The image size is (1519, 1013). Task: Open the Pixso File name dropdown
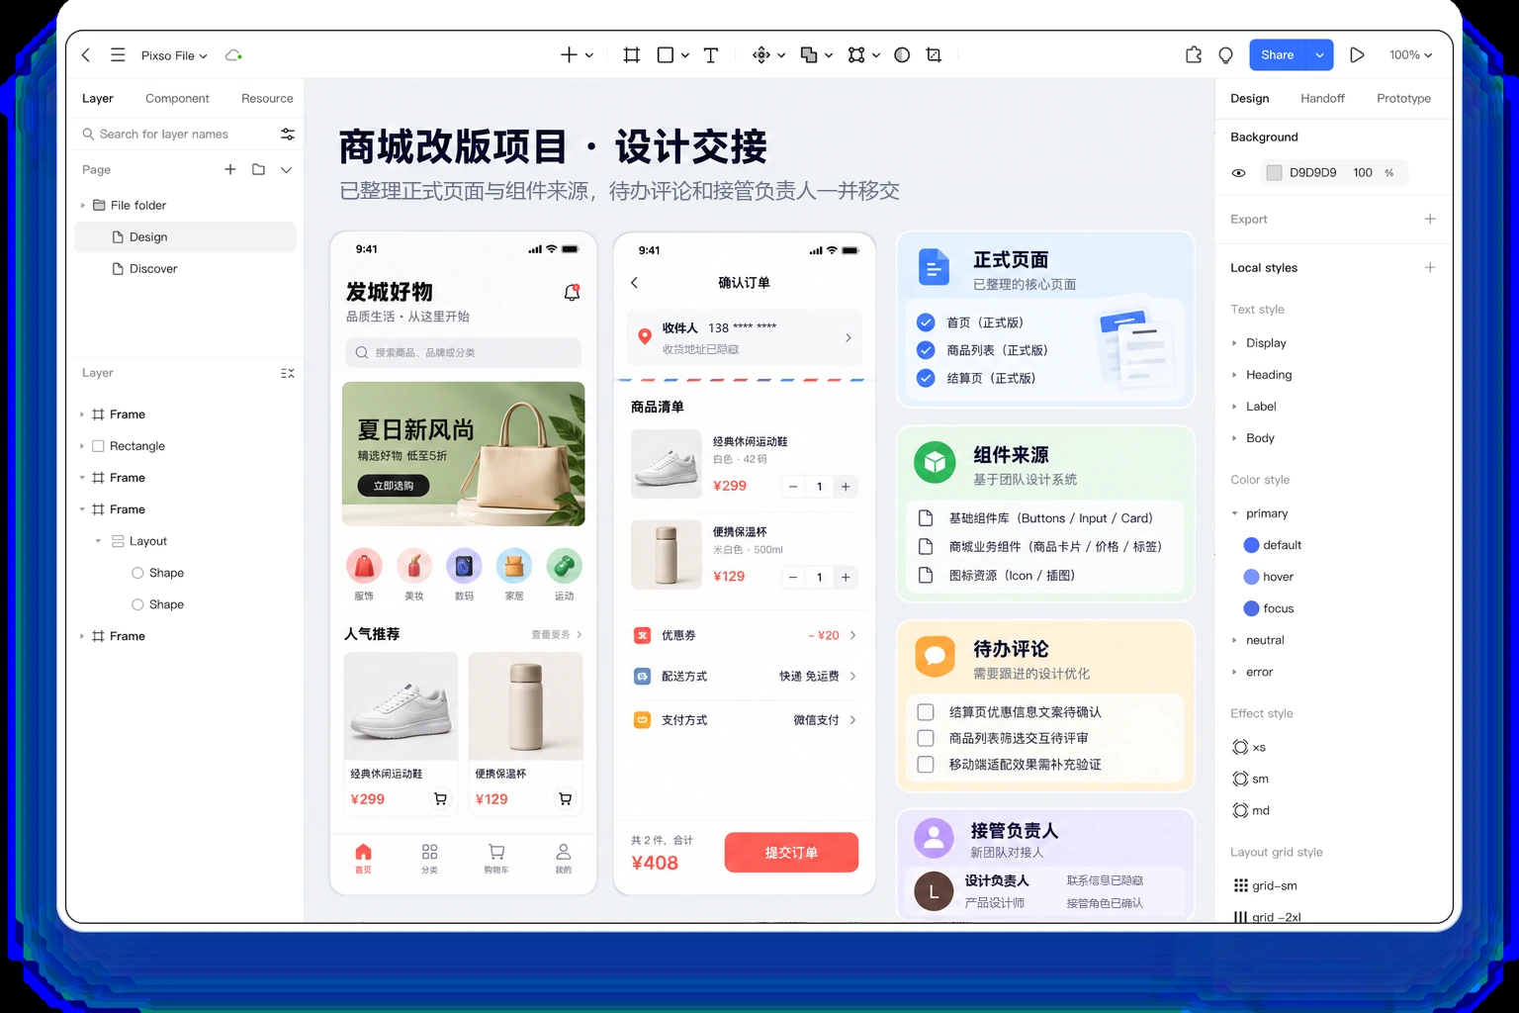coord(174,55)
